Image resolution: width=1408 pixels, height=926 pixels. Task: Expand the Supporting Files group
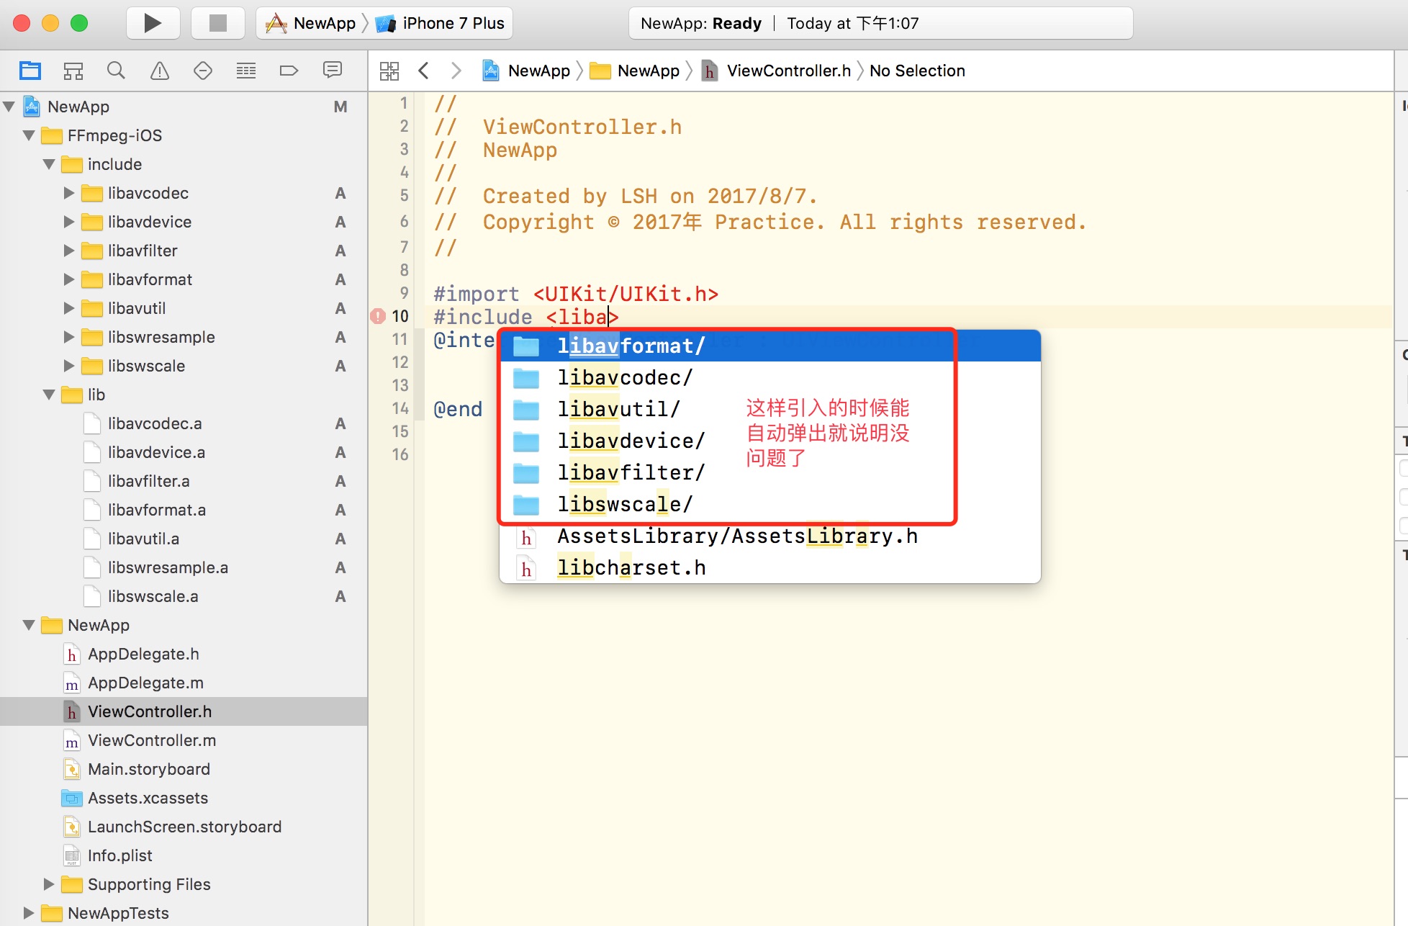[49, 884]
